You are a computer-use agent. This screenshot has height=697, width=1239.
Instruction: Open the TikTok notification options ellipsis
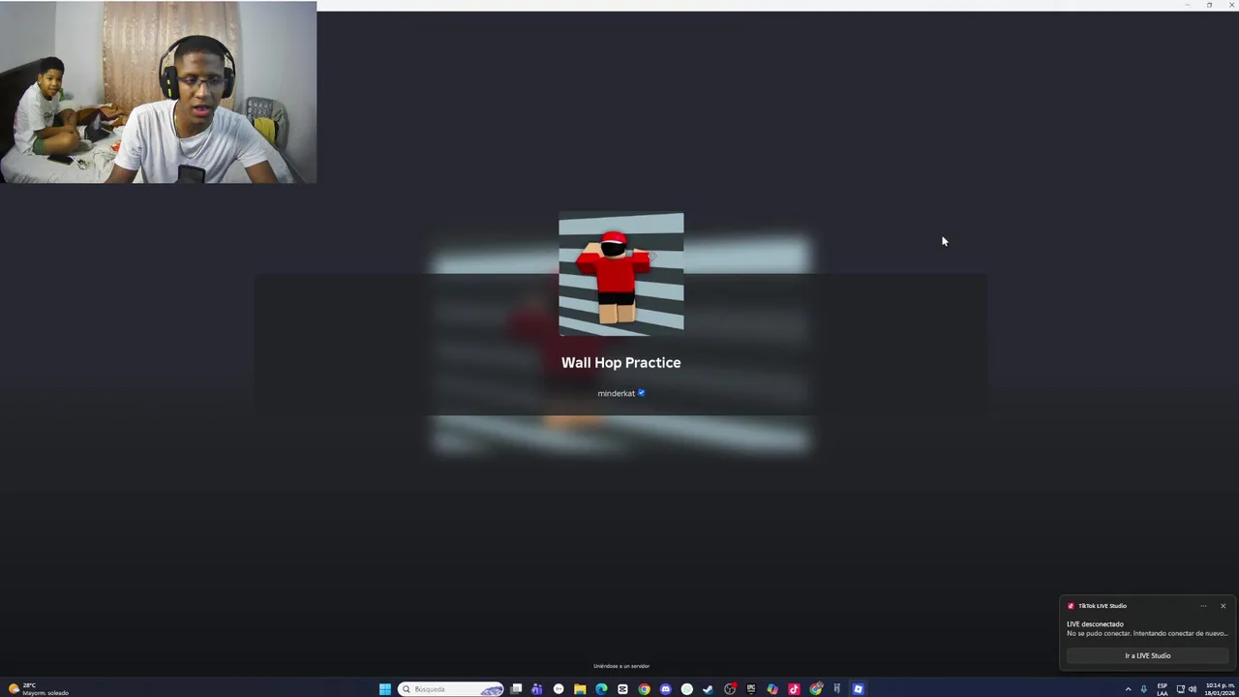1203,606
